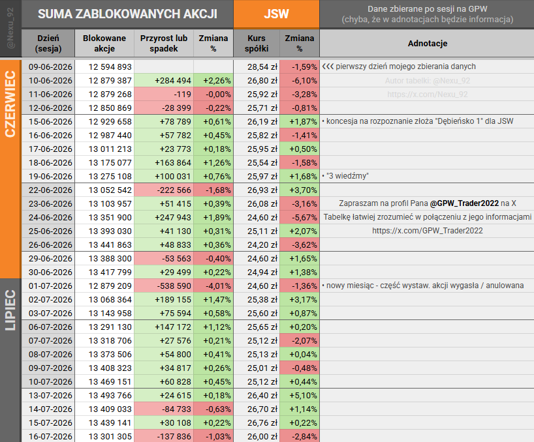Select share price 26,80 zł

[257, 81]
